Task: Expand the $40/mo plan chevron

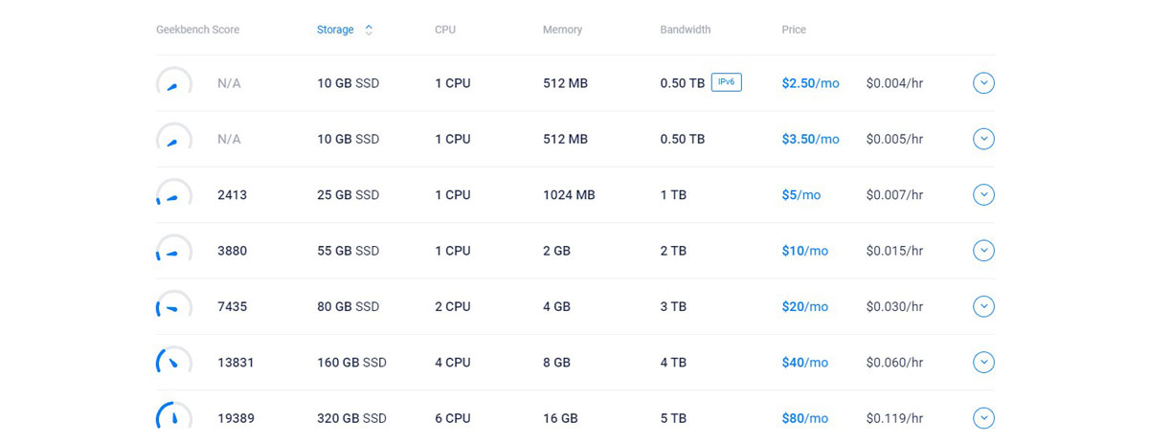Action: pos(983,363)
